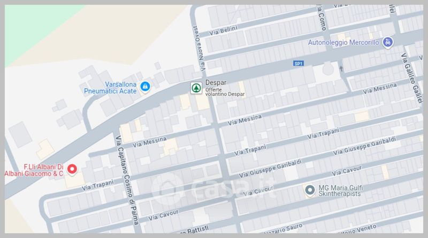This screenshot has height=238, width=428.
Task: Click the Autonoleggio Mercorillo label
Action: [x=343, y=43]
